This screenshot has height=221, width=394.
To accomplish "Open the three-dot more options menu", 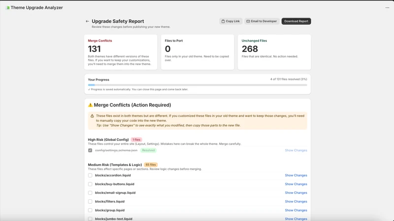I will click(x=387, y=8).
